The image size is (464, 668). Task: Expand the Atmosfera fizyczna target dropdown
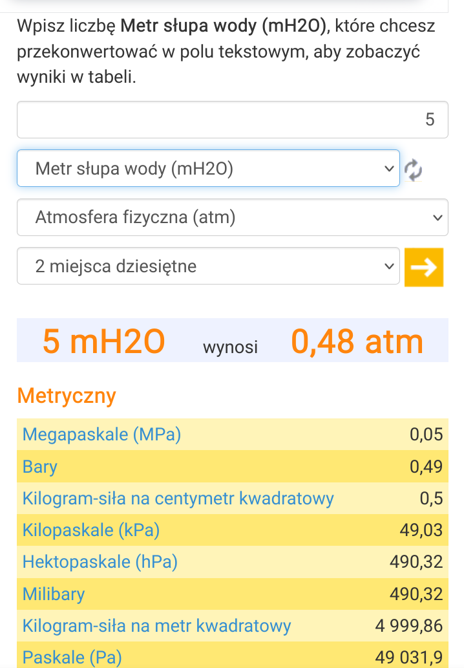coord(232,217)
